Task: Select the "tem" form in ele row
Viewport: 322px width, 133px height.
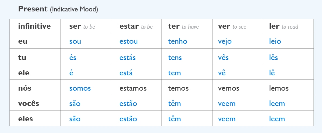Action: point(174,73)
